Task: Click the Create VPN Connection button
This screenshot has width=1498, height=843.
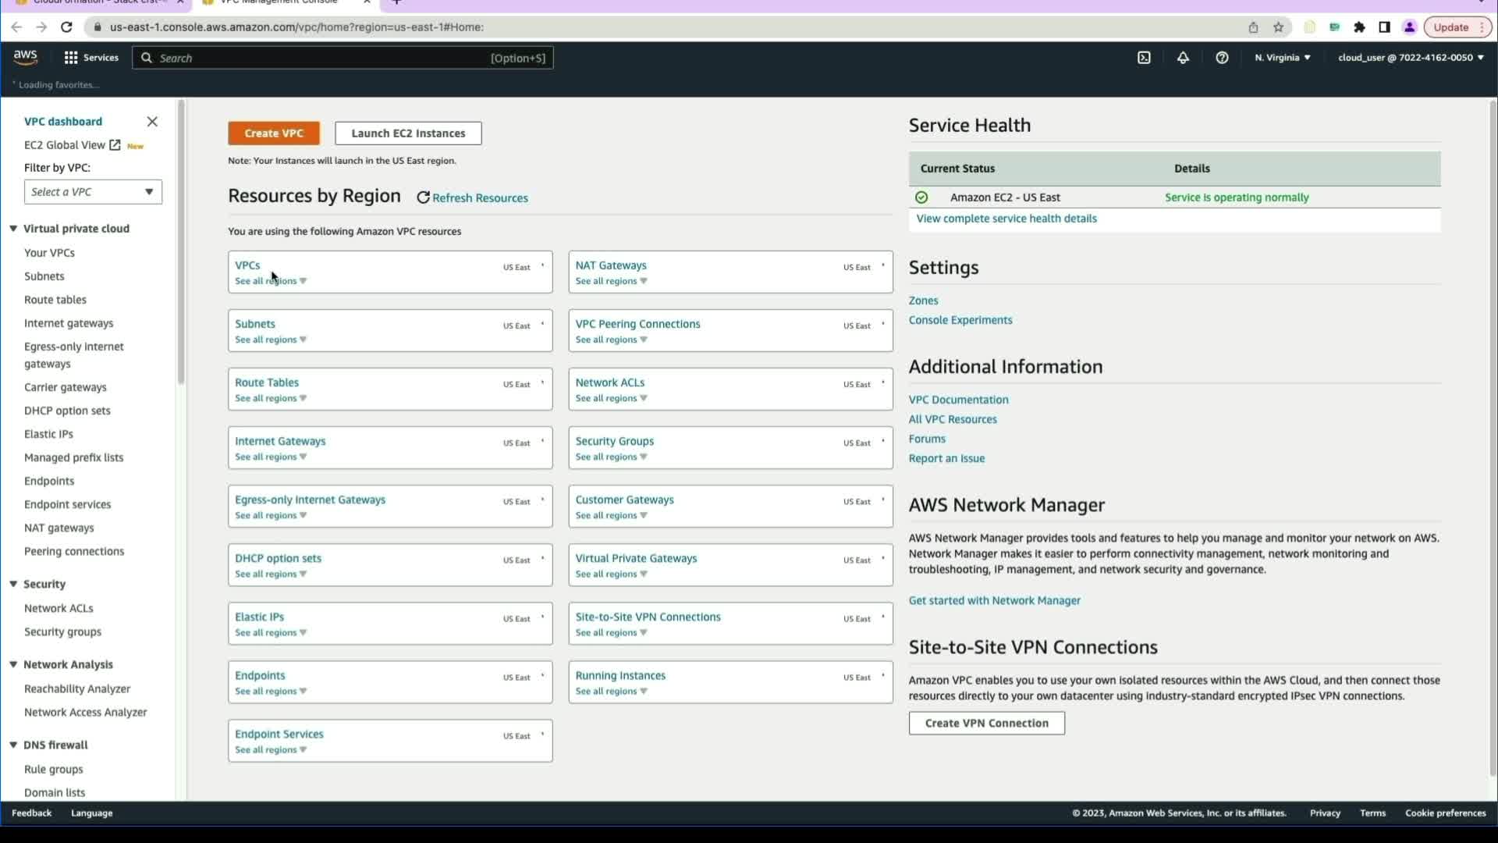Action: [986, 723]
